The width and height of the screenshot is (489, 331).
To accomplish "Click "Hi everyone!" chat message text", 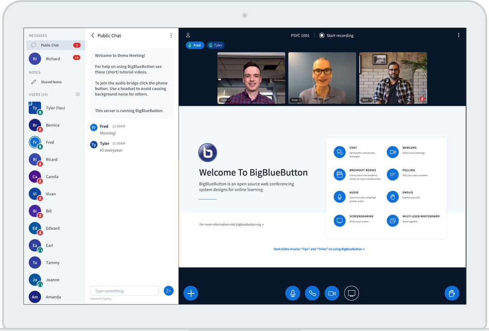I will click(111, 150).
